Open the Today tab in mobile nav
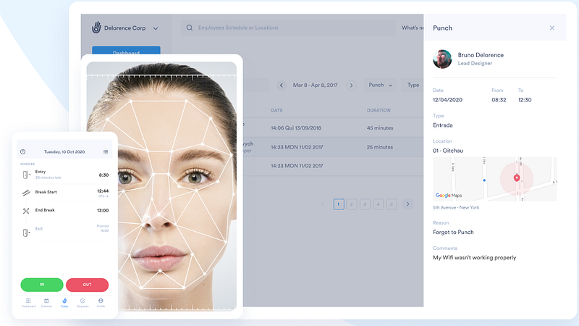 64,303
